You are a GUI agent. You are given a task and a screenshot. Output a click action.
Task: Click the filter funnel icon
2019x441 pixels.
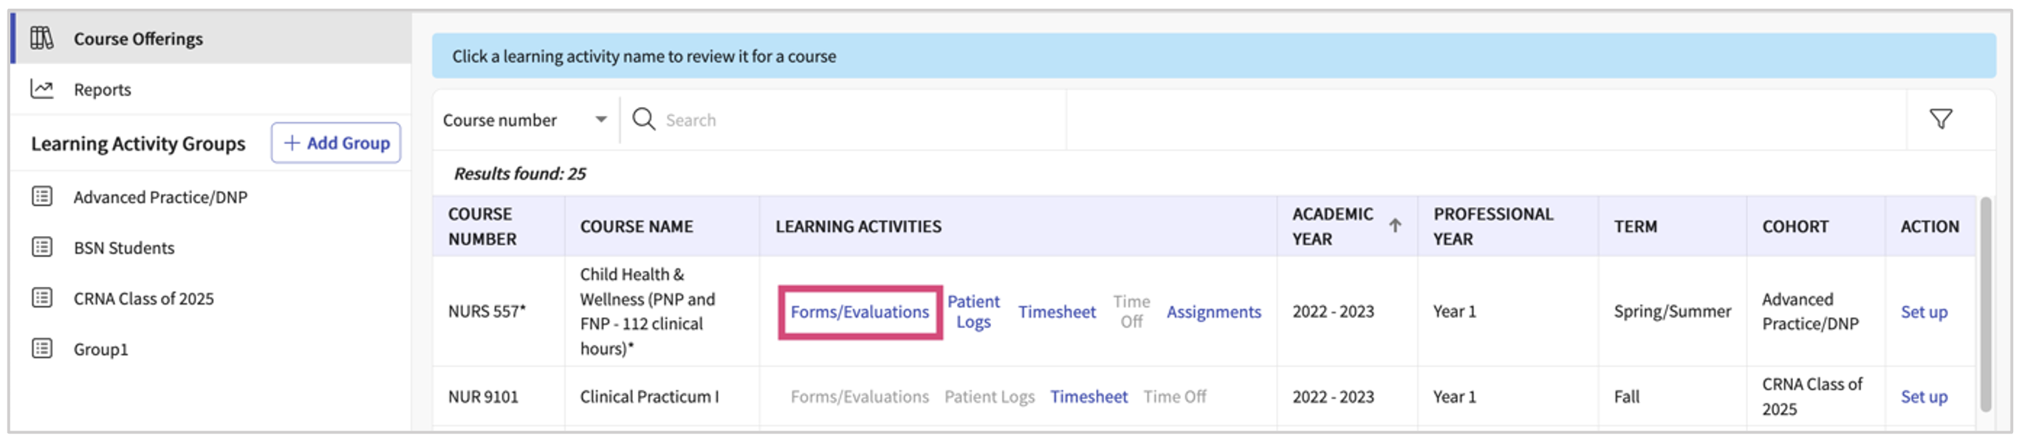coord(1940,119)
